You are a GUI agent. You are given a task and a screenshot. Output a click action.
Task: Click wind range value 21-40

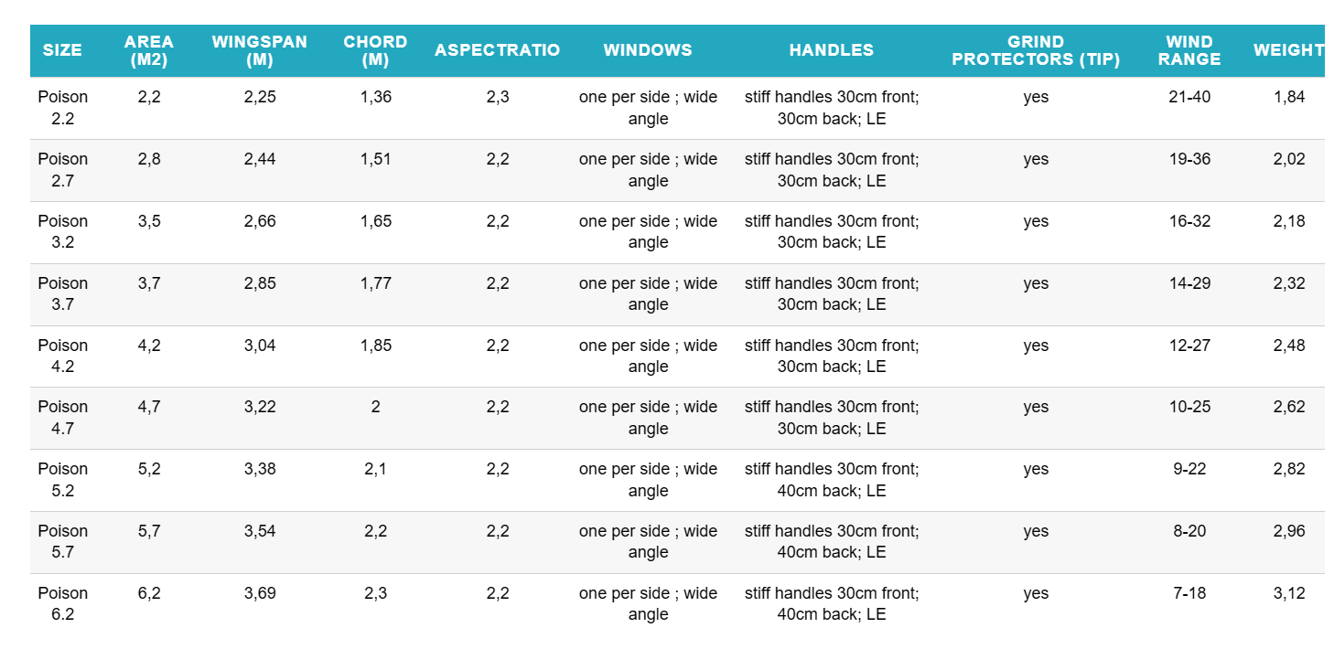(1189, 97)
